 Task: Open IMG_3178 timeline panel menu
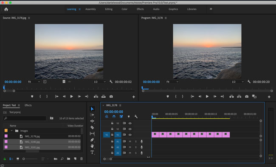pos(120,105)
